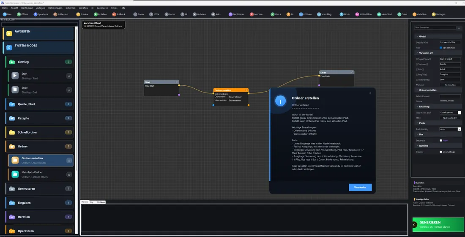Close the Ordner erstellen info dialog

[x=370, y=93]
